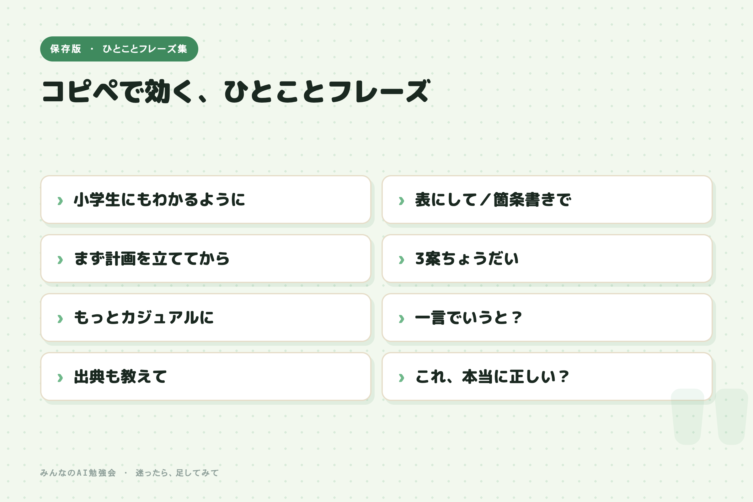Select the これ、本当に正しい？ card
Image resolution: width=753 pixels, height=502 pixels.
coord(547,376)
